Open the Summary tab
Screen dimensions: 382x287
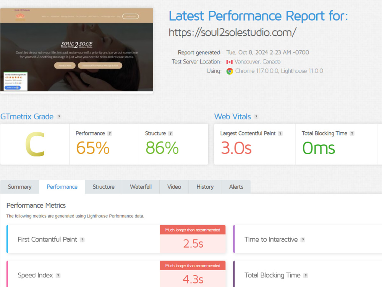pyautogui.click(x=19, y=187)
